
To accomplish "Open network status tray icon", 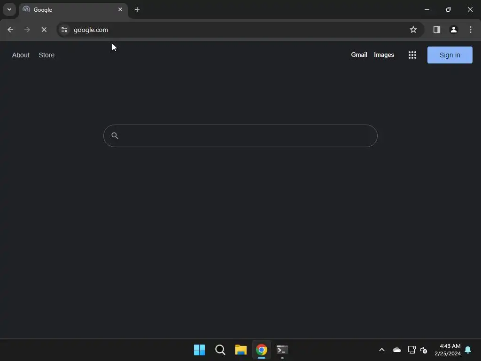I will (411, 350).
